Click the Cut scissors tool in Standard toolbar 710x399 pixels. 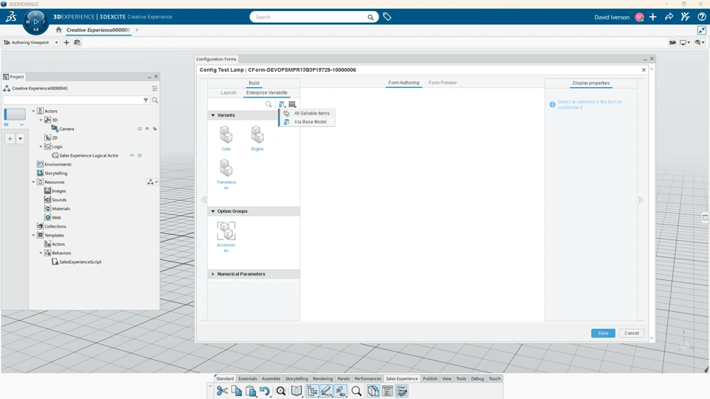coord(222,391)
